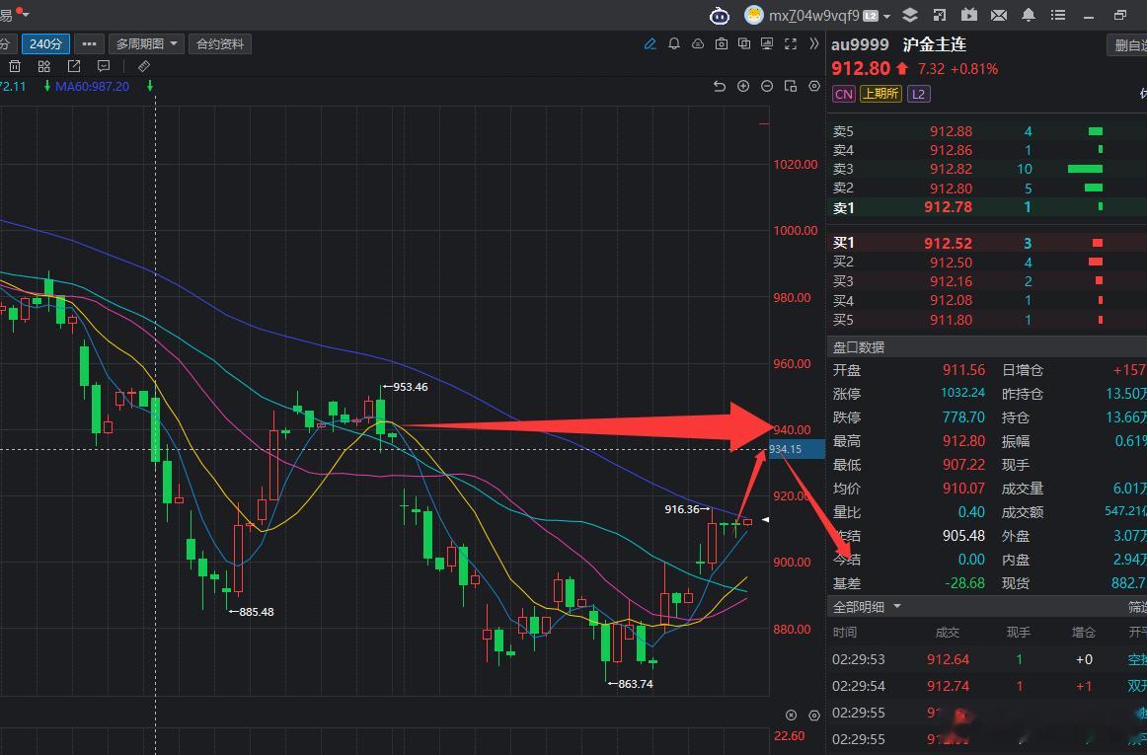Open more timeframes ellipsis button

[89, 43]
